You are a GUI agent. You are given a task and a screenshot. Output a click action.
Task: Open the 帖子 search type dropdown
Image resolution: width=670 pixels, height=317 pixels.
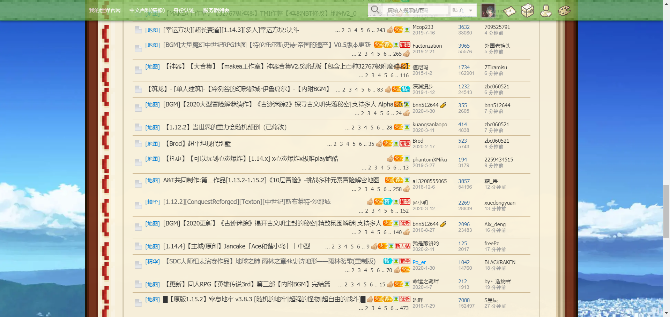(x=463, y=10)
